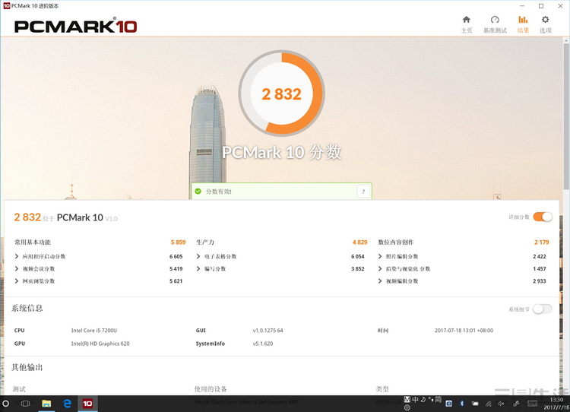Open Task View in taskbar
This screenshot has height=412, width=570.
[25, 404]
